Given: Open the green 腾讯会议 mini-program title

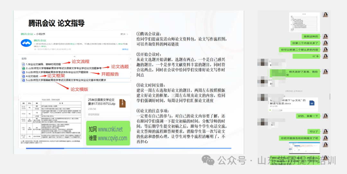Looking at the screenshot, I should (x=40, y=40).
